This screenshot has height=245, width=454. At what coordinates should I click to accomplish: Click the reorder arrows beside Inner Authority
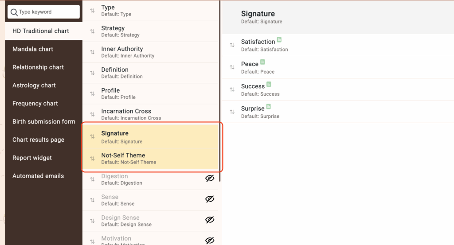(x=92, y=52)
